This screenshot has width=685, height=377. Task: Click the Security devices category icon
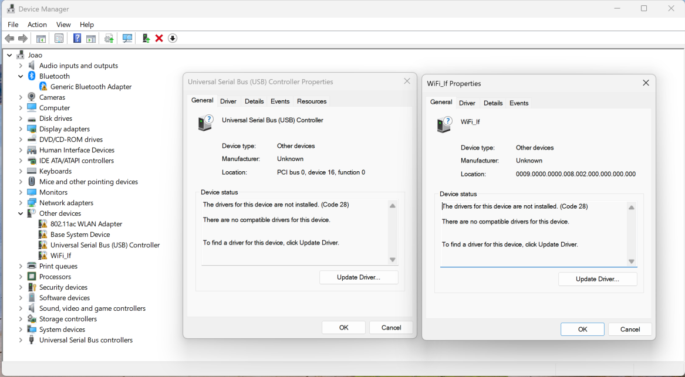[x=32, y=287]
